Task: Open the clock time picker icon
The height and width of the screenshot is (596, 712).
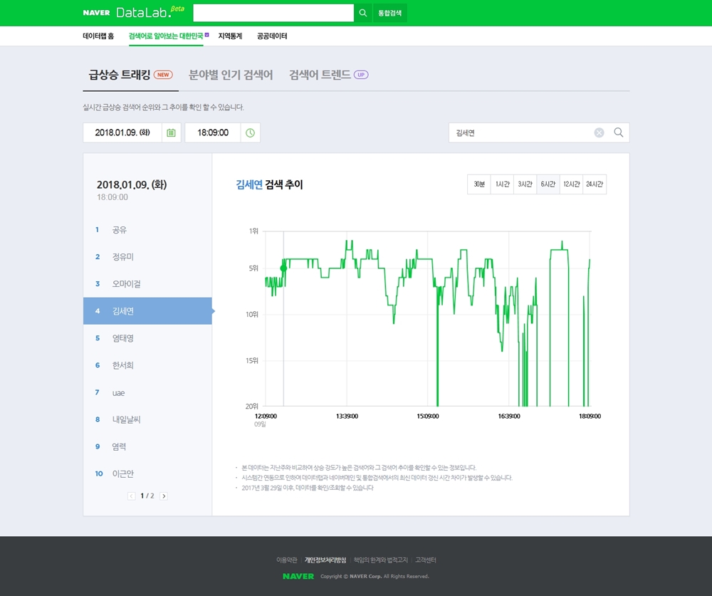Action: [250, 132]
